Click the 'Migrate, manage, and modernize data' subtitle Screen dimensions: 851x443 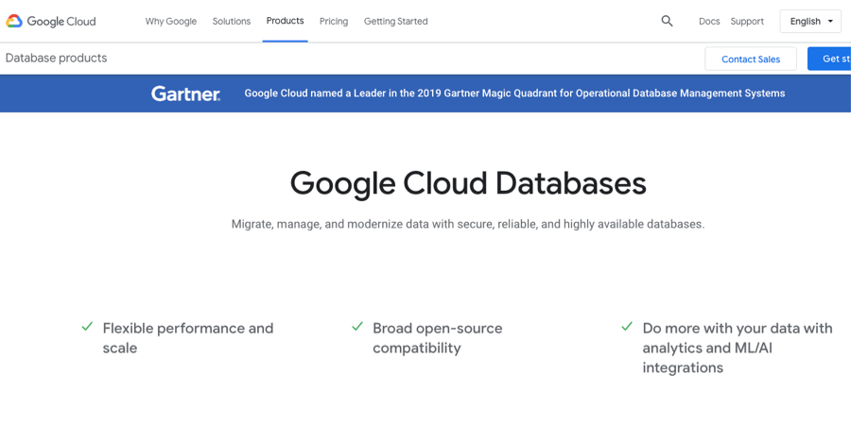pos(468,224)
